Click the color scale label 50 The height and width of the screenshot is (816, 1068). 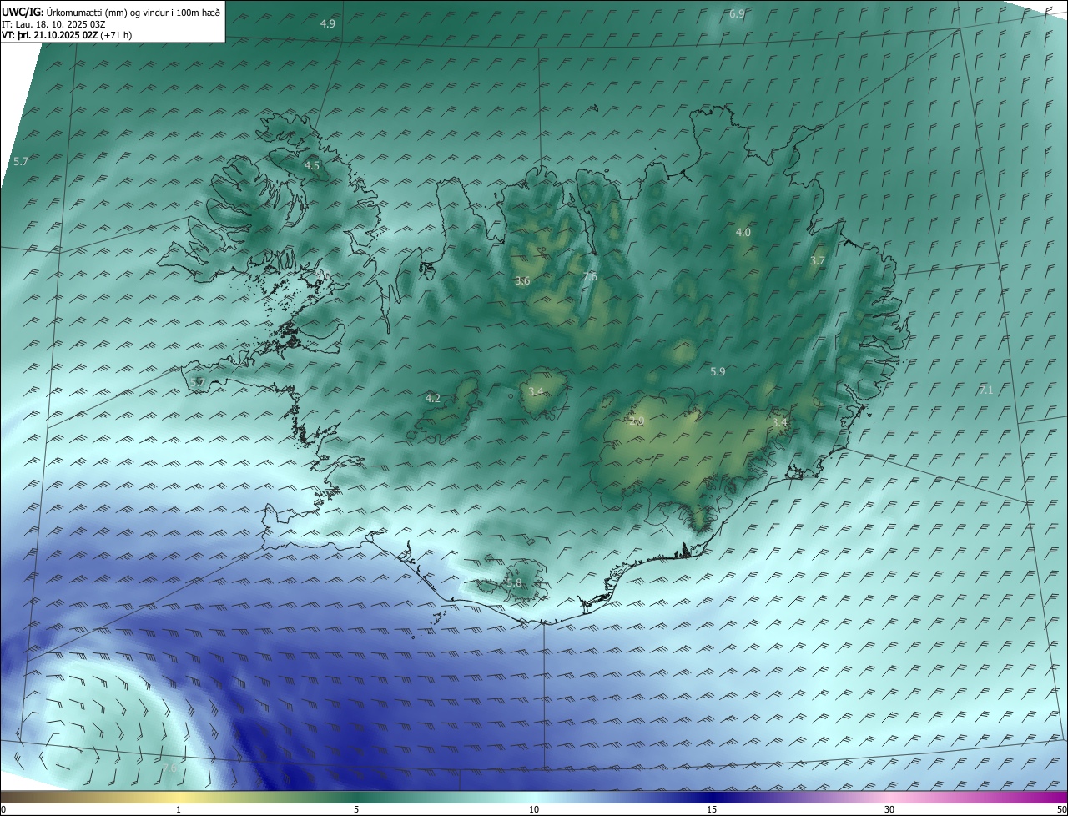(1061, 809)
